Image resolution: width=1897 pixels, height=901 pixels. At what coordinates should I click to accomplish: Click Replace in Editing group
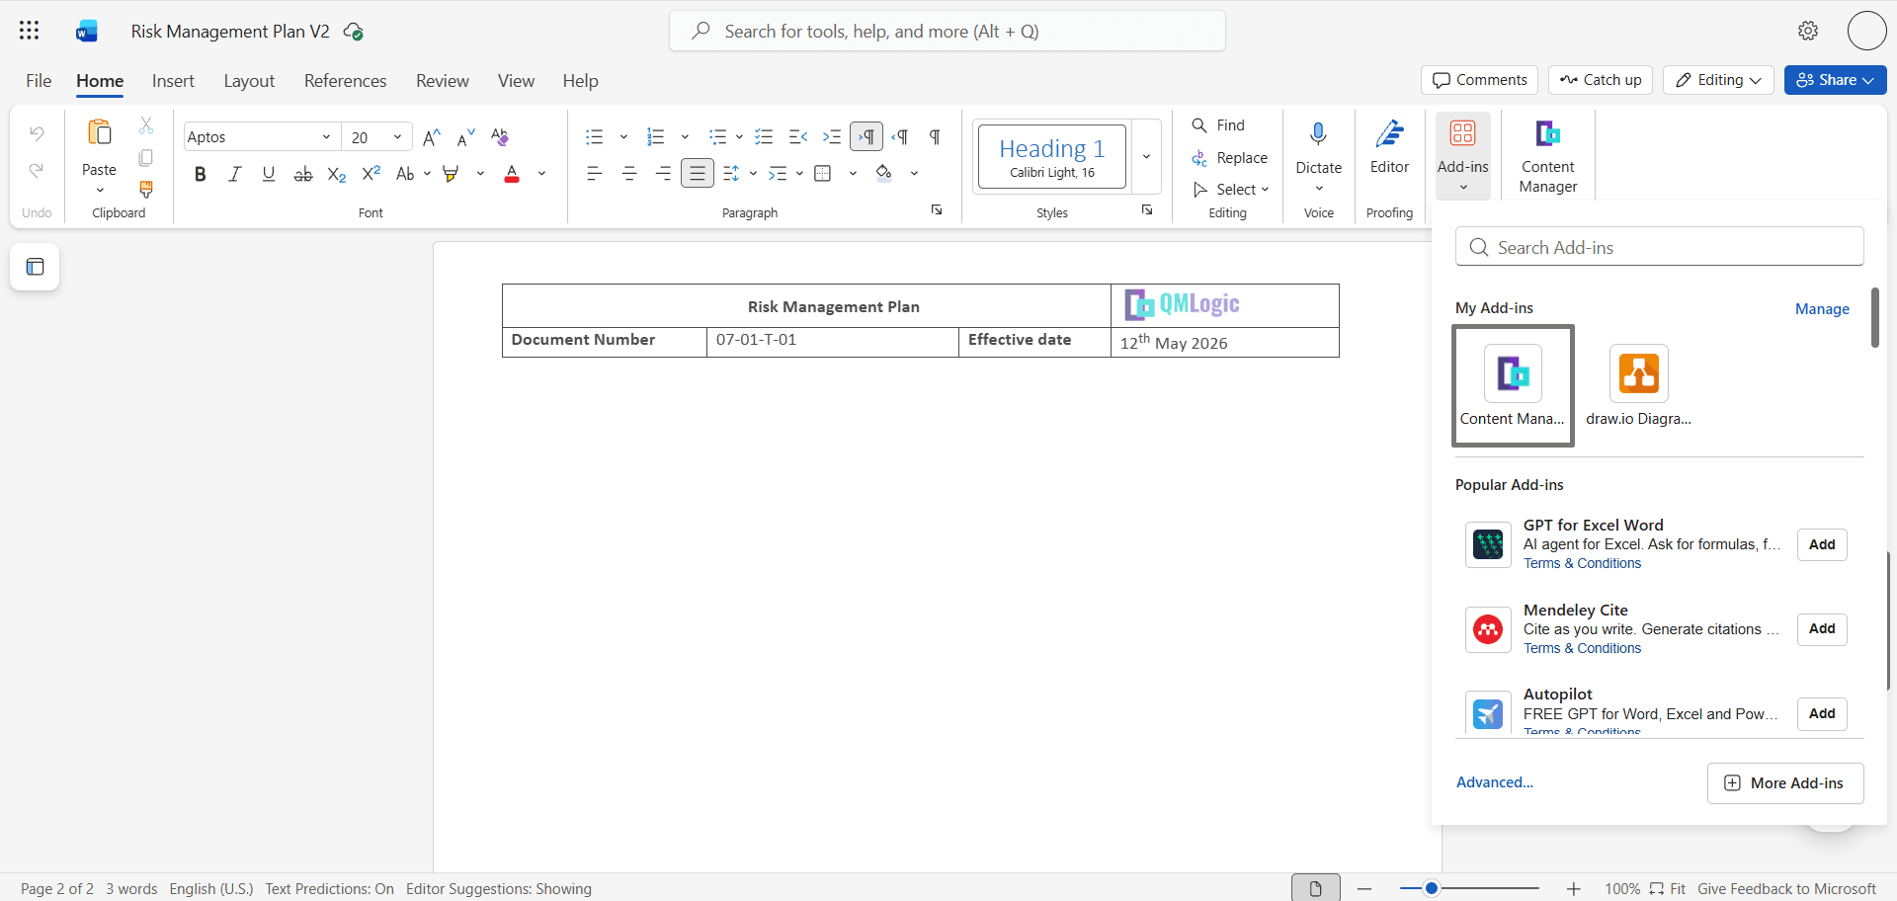pyautogui.click(x=1230, y=158)
